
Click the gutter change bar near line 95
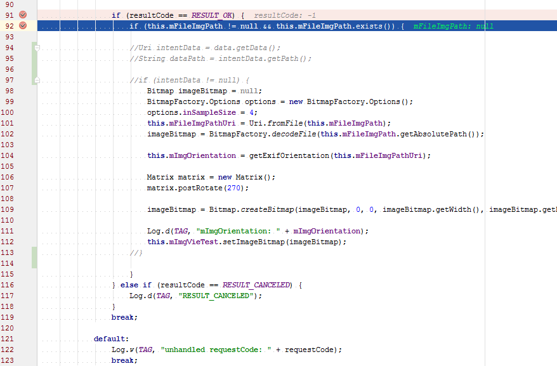(35, 57)
